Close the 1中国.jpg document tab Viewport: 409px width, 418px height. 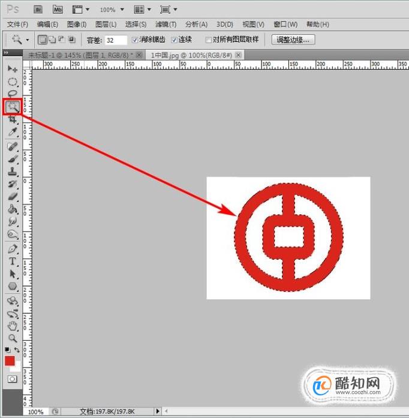pos(238,55)
